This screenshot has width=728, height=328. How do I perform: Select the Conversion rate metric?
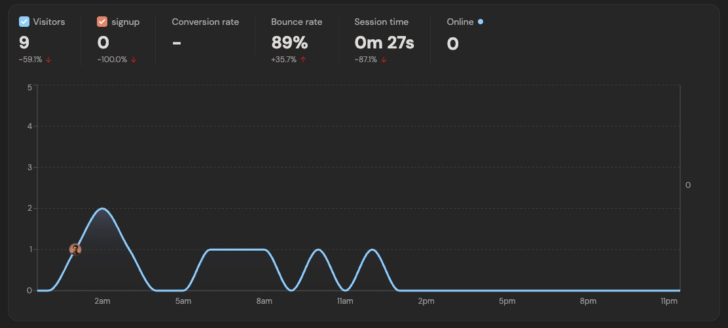coord(205,22)
